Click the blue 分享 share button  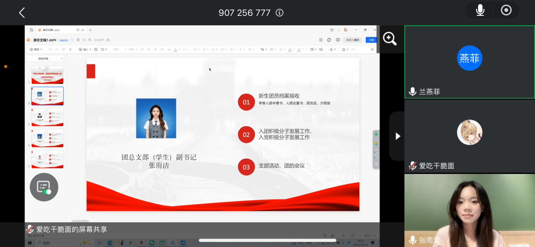click(371, 40)
